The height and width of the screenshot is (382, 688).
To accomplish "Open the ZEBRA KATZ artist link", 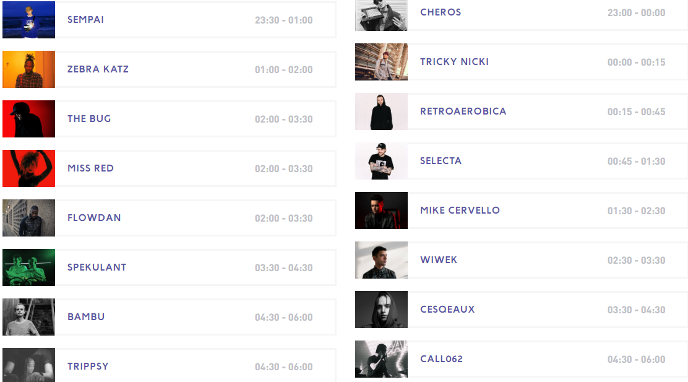I will tap(98, 69).
